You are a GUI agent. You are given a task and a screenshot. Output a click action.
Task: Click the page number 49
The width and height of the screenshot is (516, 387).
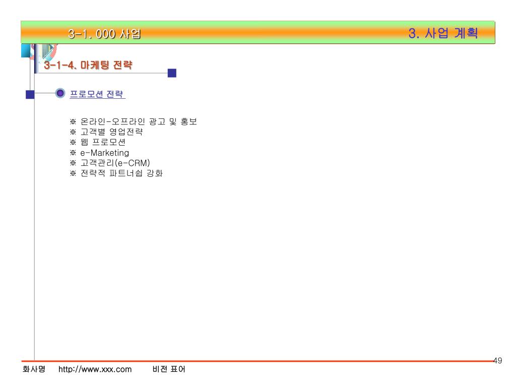pyautogui.click(x=497, y=361)
